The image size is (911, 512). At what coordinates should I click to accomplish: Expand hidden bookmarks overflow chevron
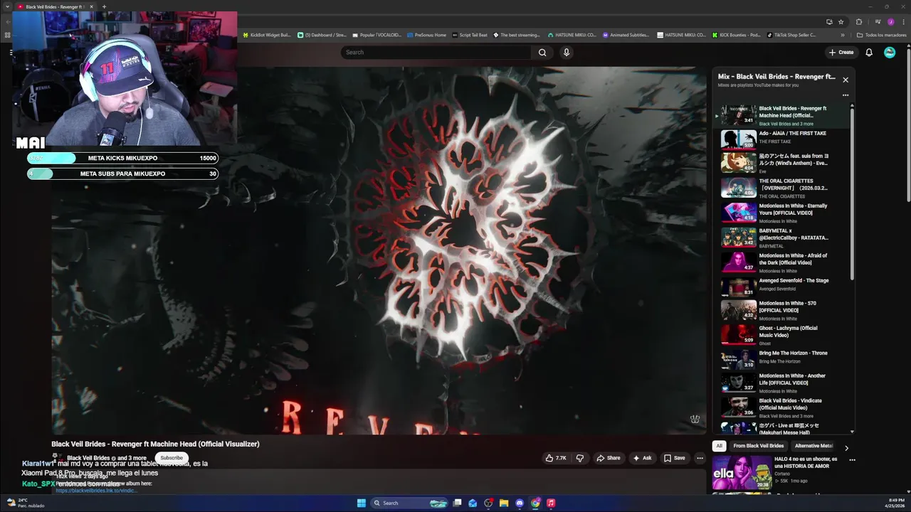coord(843,35)
